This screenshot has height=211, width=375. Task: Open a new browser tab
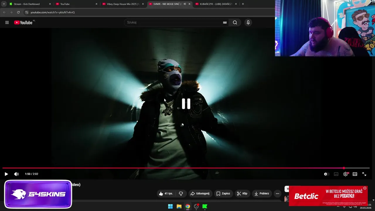[243, 4]
